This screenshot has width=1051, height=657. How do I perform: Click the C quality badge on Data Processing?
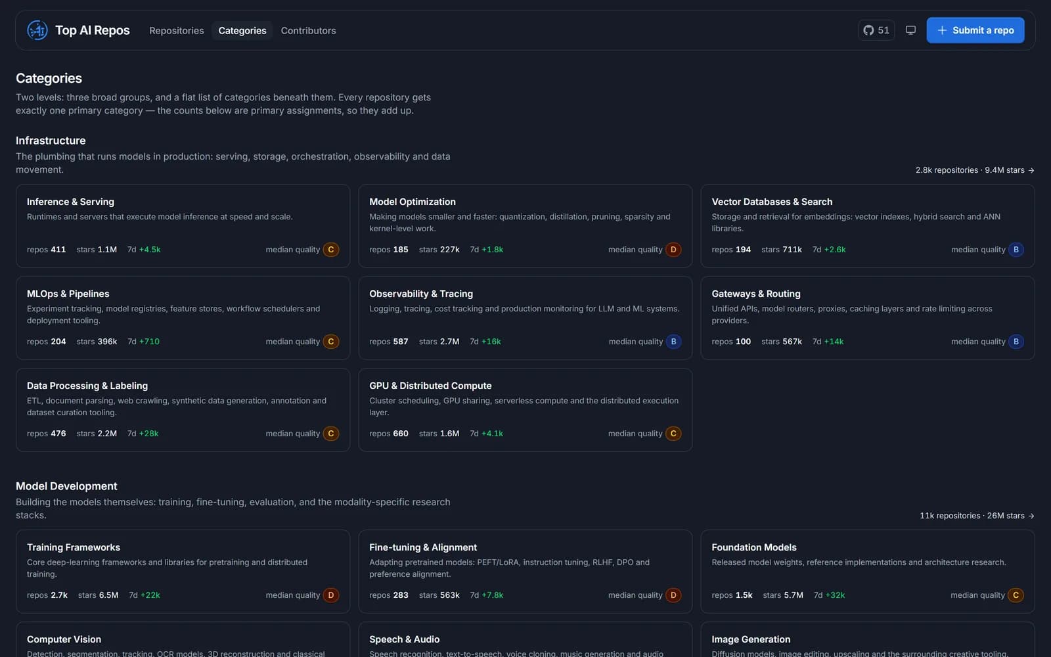(x=331, y=434)
